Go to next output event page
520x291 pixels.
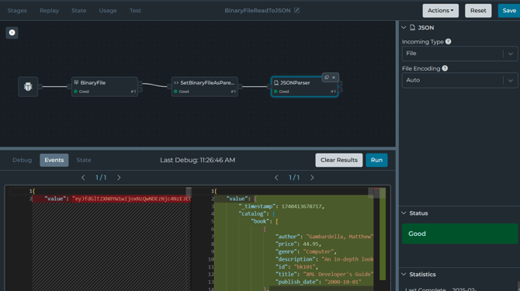[x=312, y=178]
